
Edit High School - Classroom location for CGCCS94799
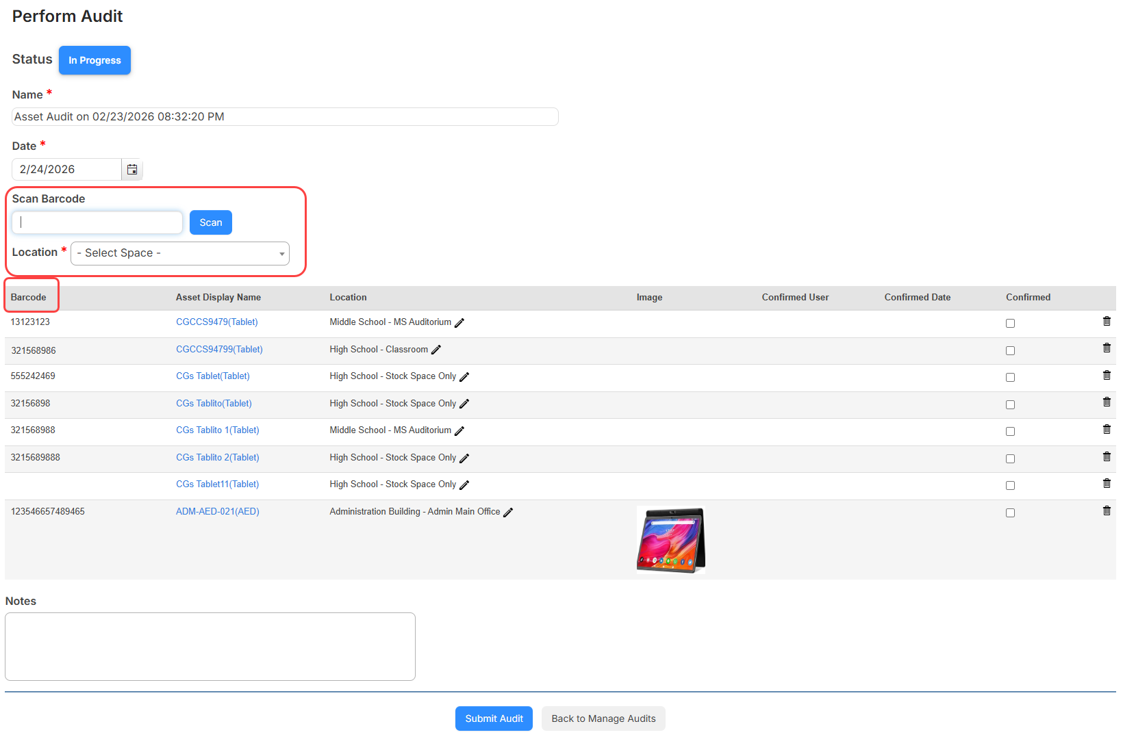click(x=437, y=350)
